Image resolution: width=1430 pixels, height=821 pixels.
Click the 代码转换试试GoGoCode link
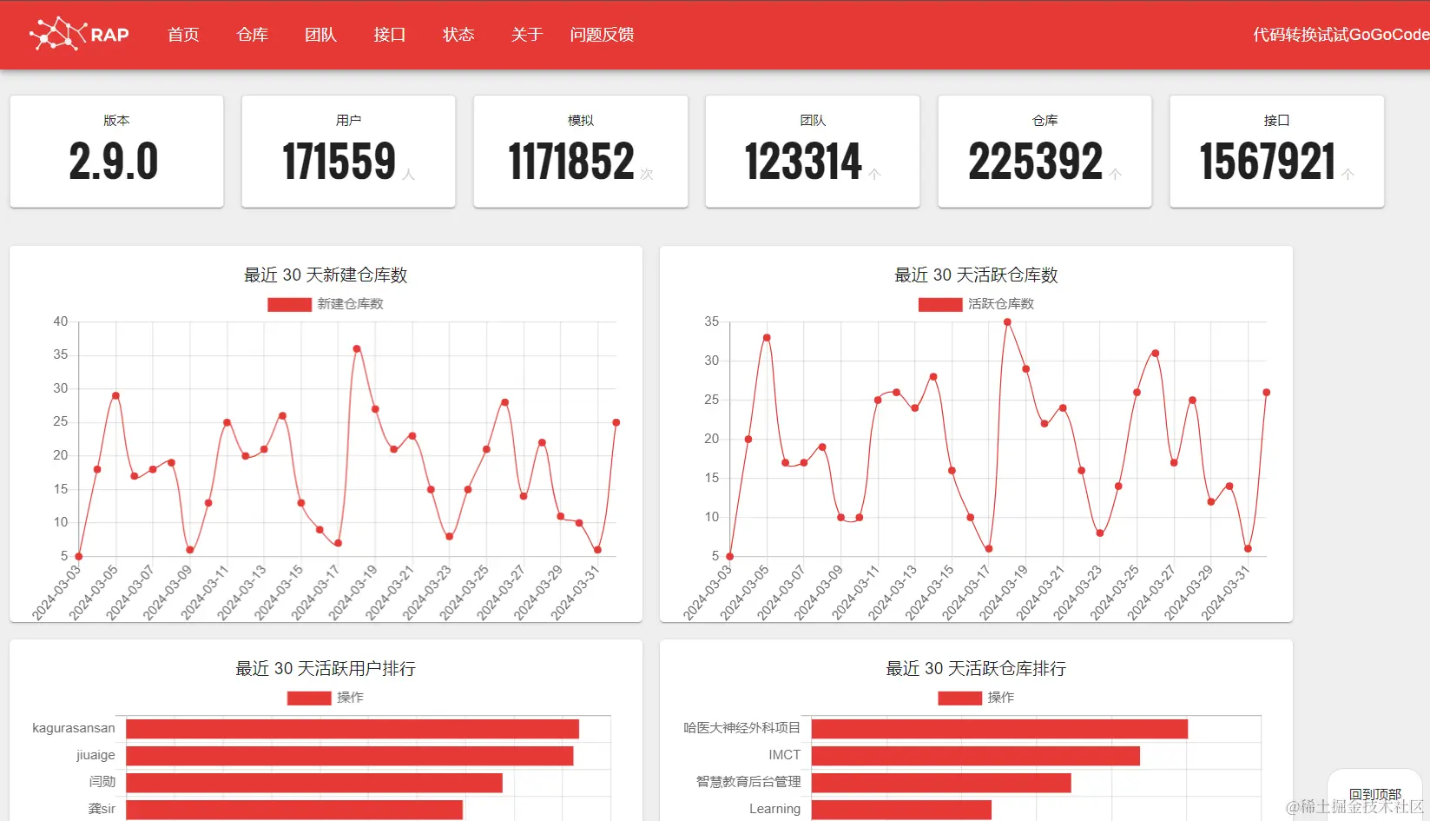1341,35
